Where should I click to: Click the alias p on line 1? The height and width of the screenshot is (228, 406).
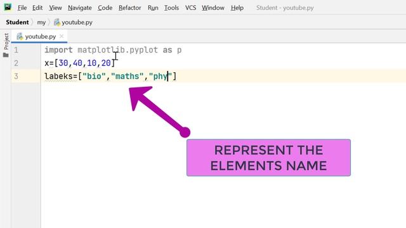[x=179, y=51]
